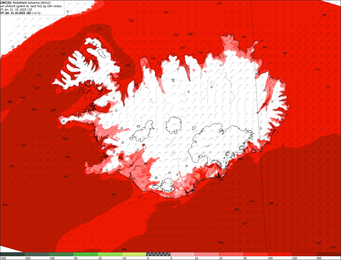Image resolution: width=341 pixels, height=260 pixels.
Task: Click the map value 350
Action: click(x=68, y=157)
